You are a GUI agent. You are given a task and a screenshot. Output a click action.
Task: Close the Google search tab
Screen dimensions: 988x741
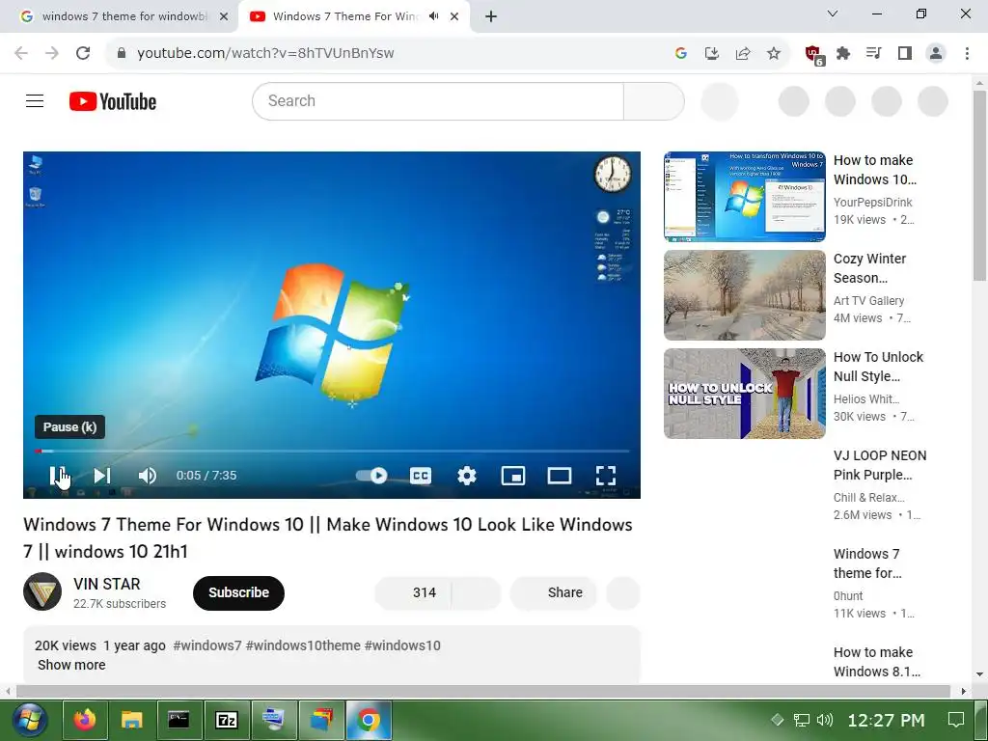[x=224, y=17]
